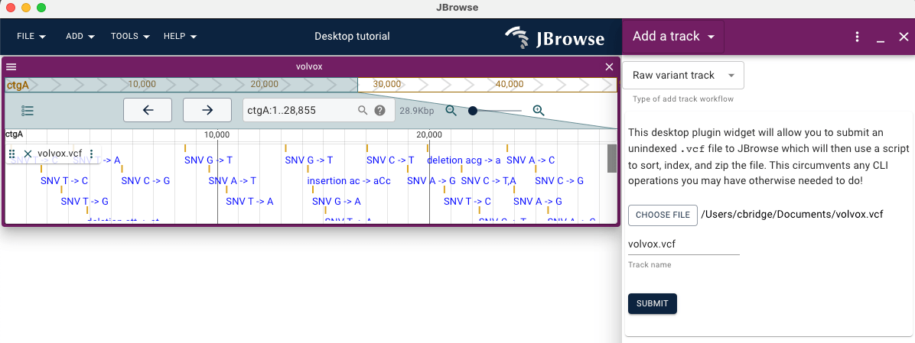Select the SNV T -> G variant

click(x=85, y=202)
